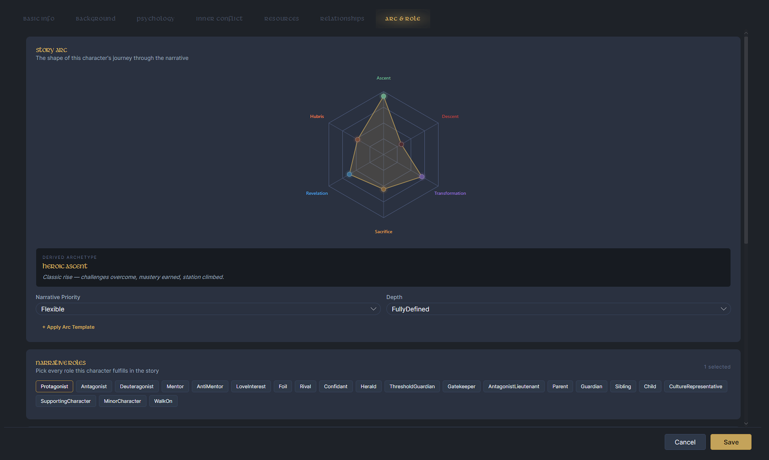The height and width of the screenshot is (460, 769).
Task: Enable the ThresholdGuardian role
Action: [x=412, y=386]
